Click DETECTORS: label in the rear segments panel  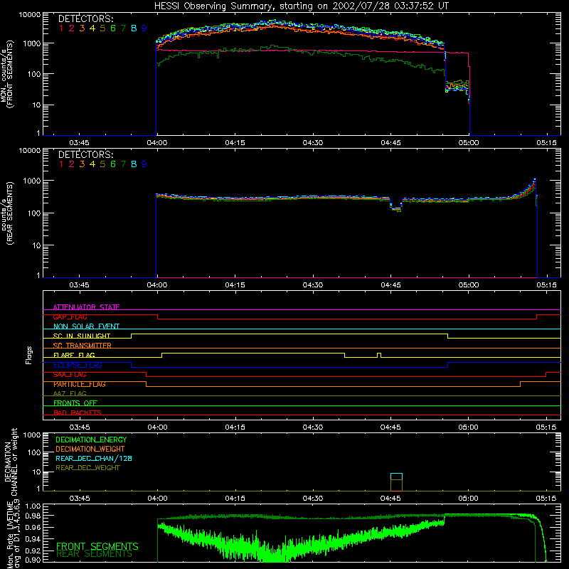pos(85,154)
